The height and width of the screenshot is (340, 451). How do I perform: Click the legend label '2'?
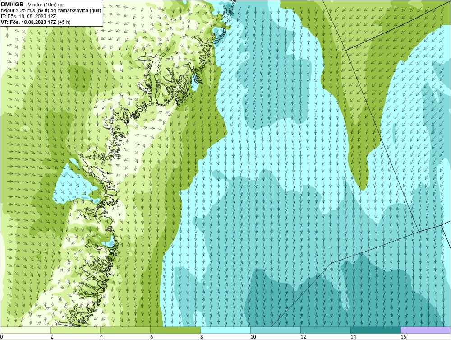(51, 337)
